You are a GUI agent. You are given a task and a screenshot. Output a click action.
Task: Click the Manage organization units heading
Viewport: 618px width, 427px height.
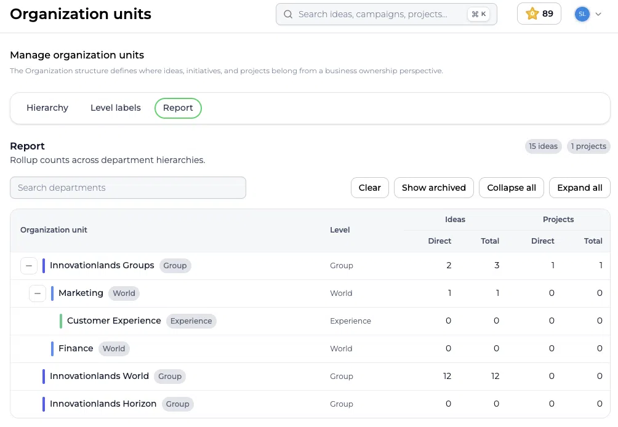[77, 55]
